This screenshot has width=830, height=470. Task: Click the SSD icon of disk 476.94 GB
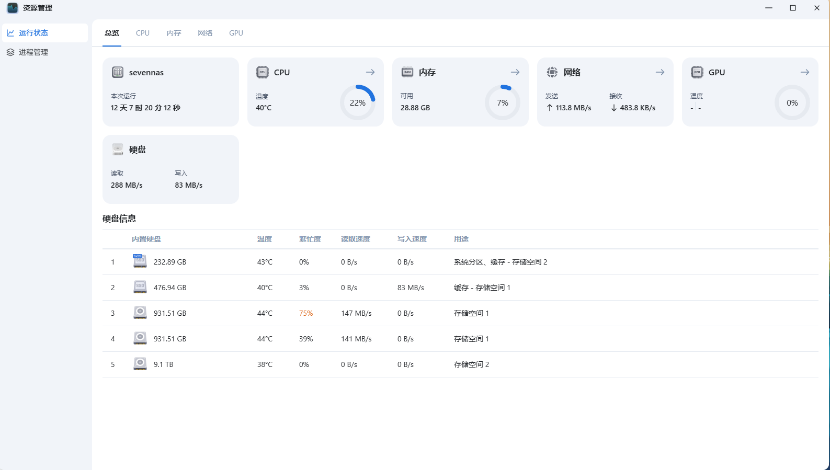[140, 287]
